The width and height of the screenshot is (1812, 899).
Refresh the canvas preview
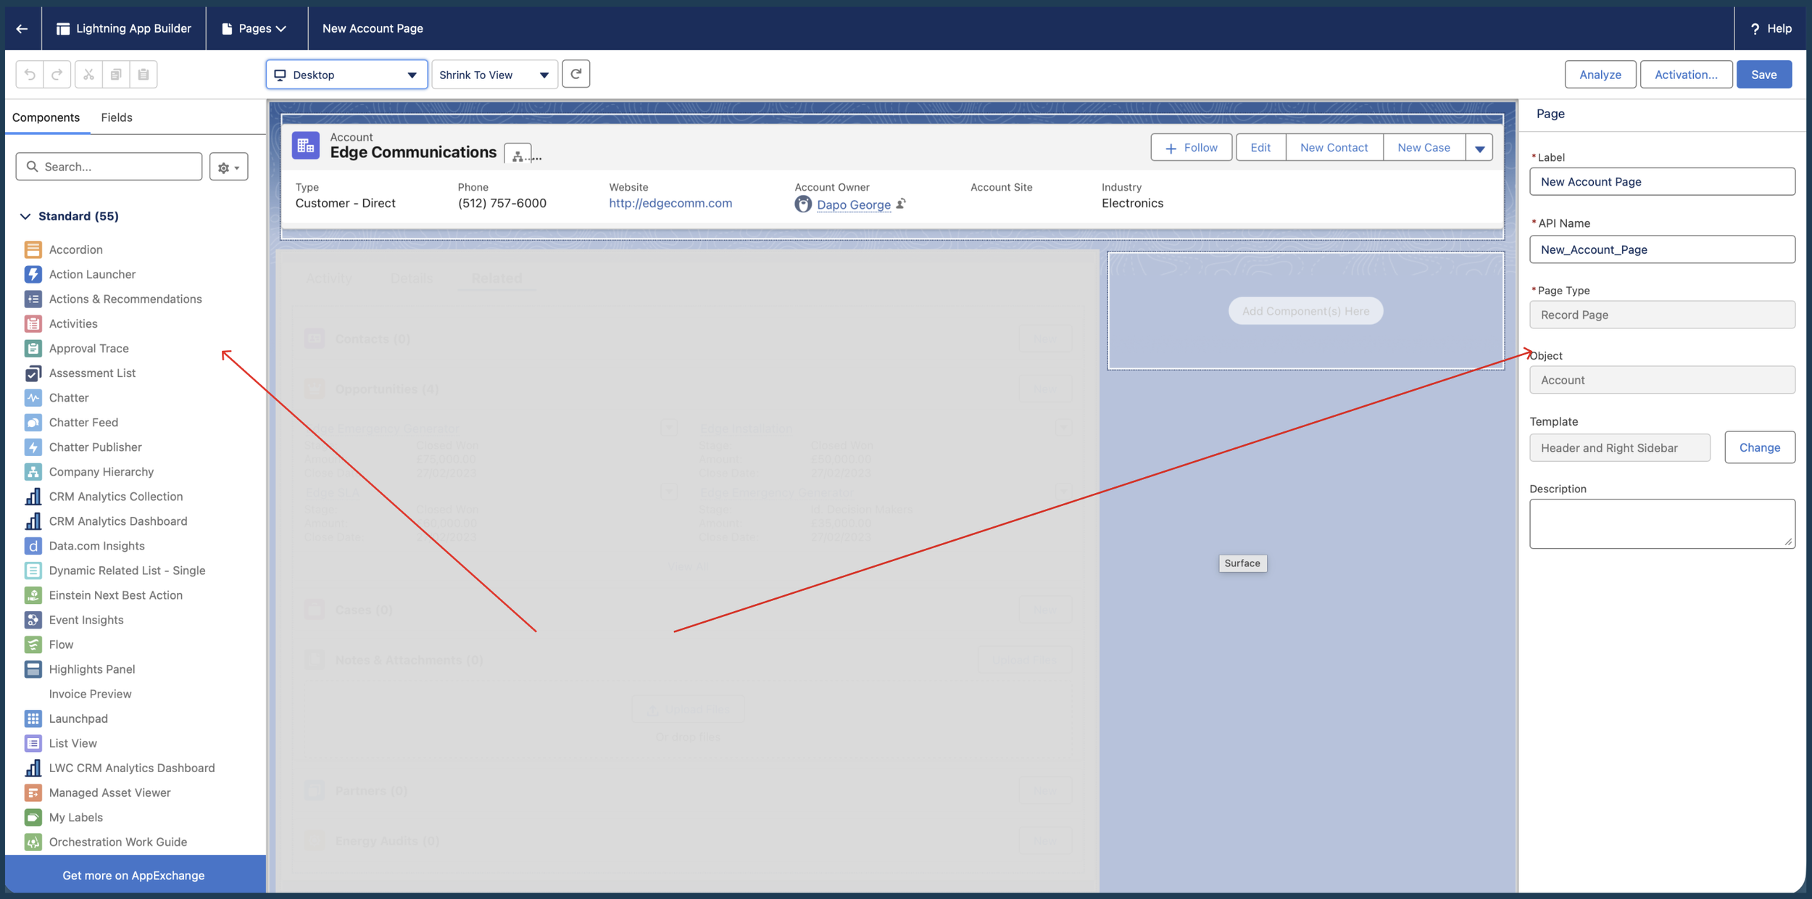click(x=575, y=74)
